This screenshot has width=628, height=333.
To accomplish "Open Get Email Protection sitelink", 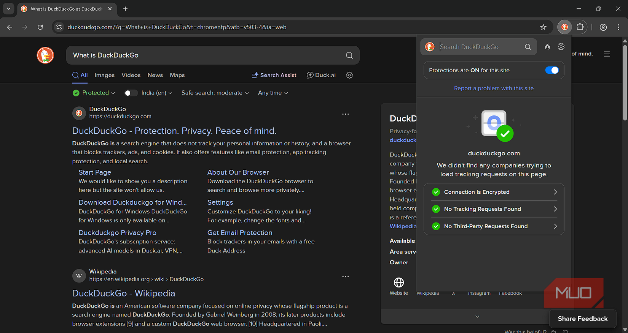I will pyautogui.click(x=240, y=233).
